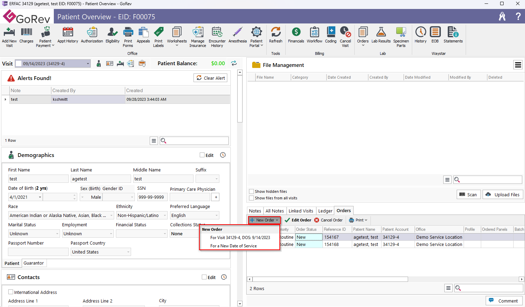Open Financials

point(296,35)
